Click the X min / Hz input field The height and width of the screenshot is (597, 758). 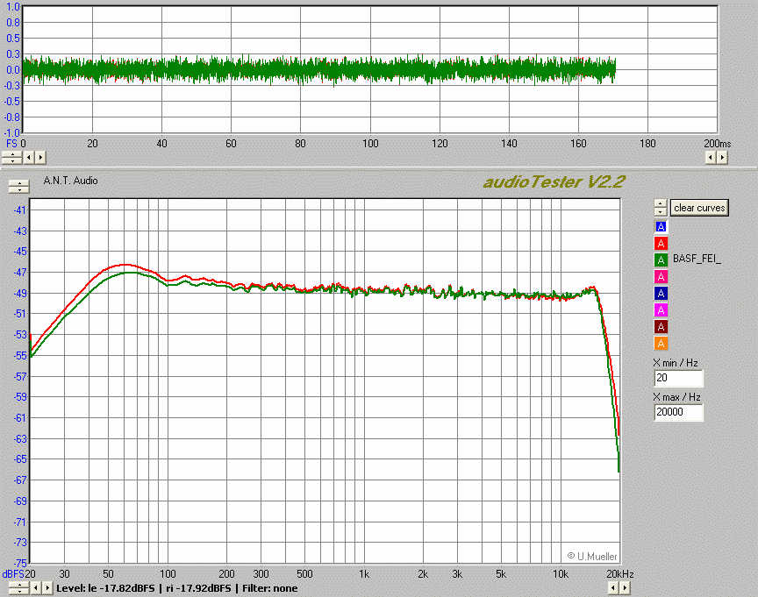678,378
